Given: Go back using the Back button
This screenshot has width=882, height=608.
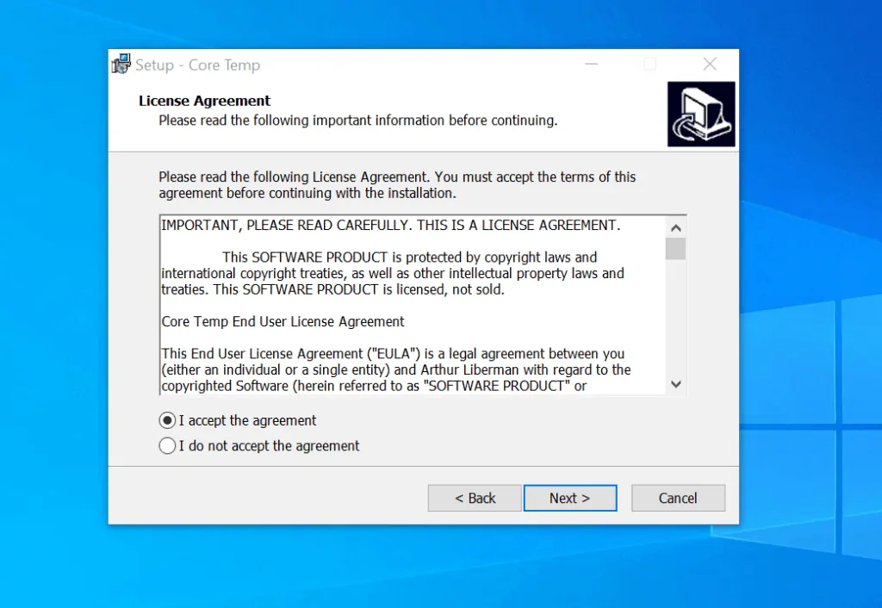Looking at the screenshot, I should [474, 498].
